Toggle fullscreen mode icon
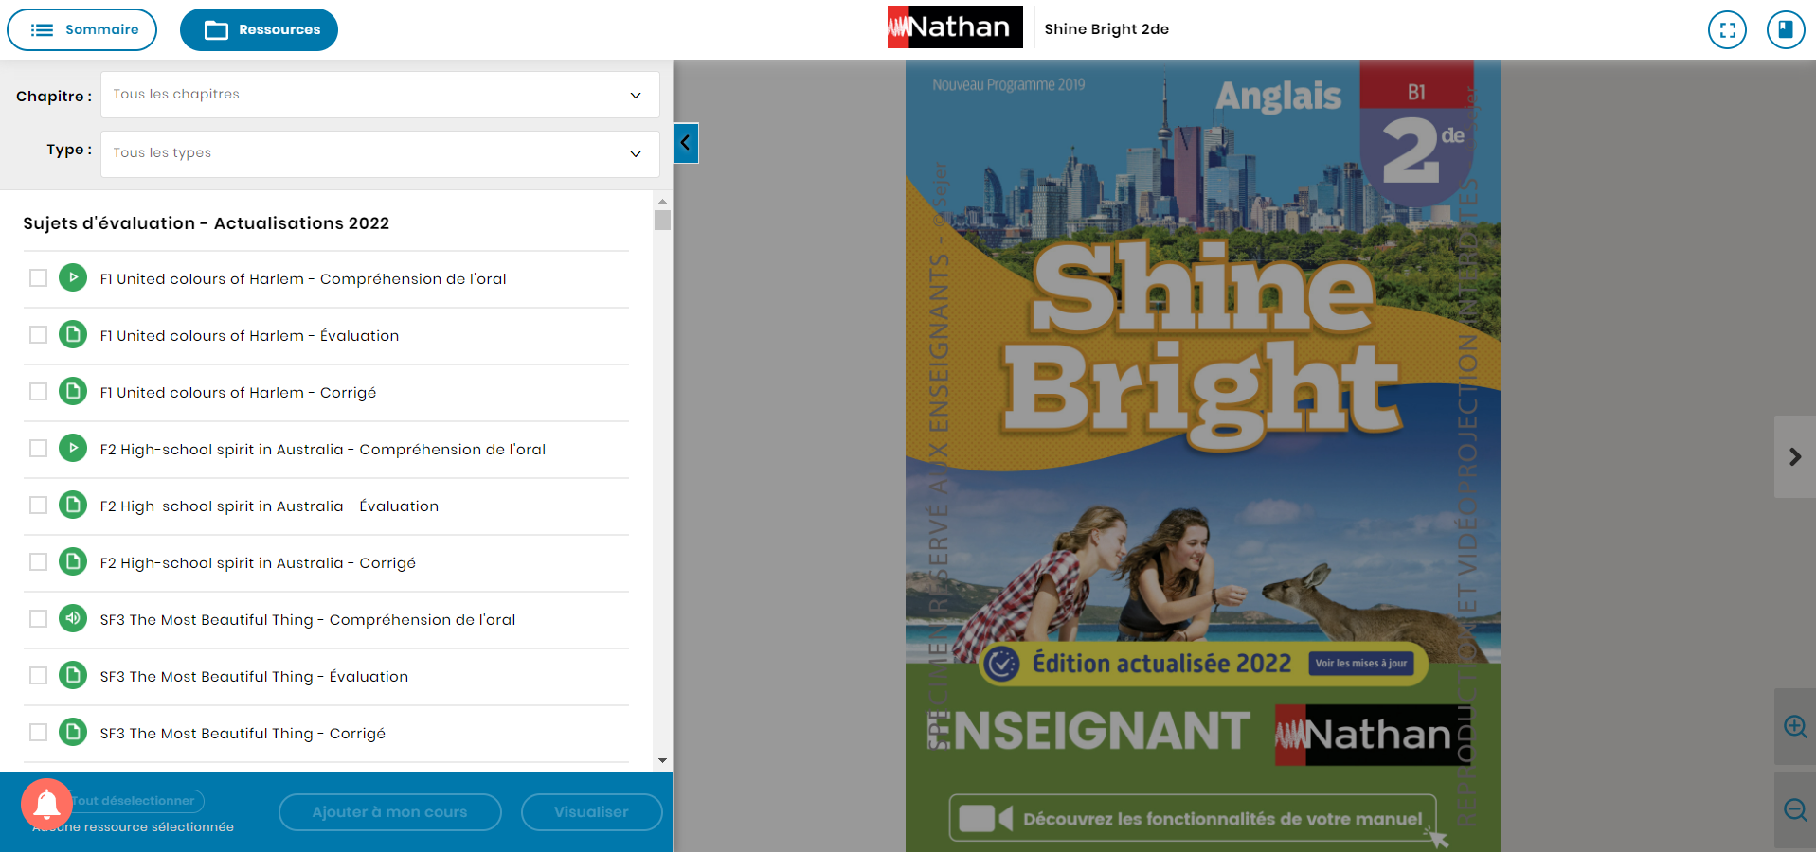The width and height of the screenshot is (1816, 852). [x=1727, y=29]
